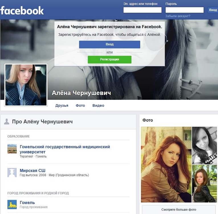
Task: Open the Фото tab
Action: (x=80, y=105)
